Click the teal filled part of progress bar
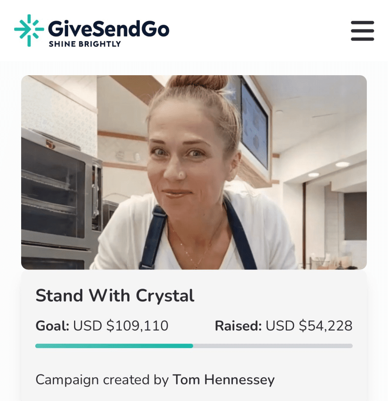Screen dimensions: 388x401 (114, 346)
